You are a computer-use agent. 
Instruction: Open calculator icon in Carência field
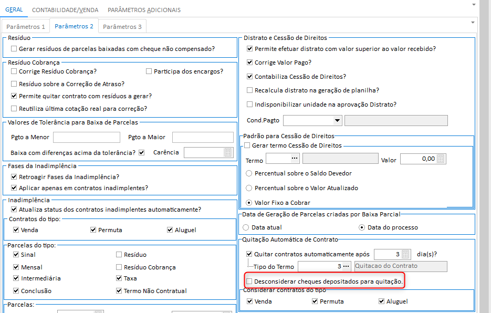pos(228,153)
